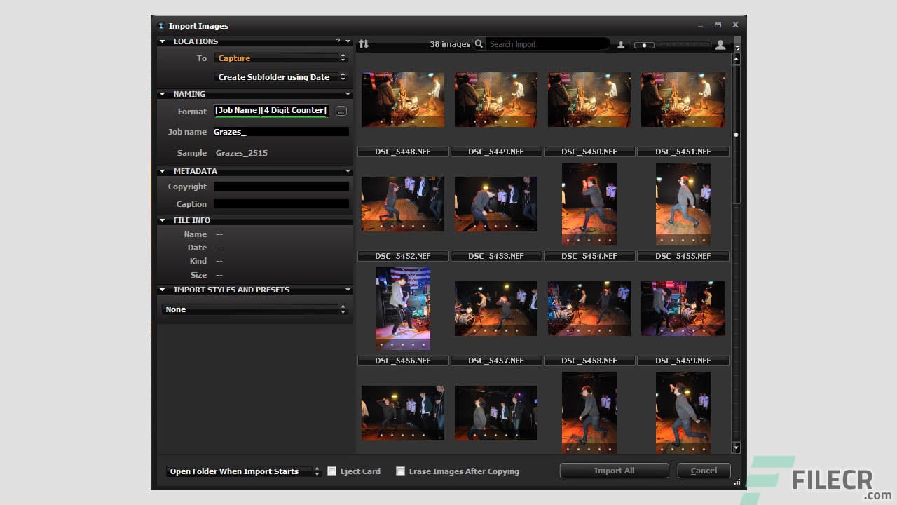Click the help question mark in LOCATIONS header
The width and height of the screenshot is (897, 505).
coord(337,41)
